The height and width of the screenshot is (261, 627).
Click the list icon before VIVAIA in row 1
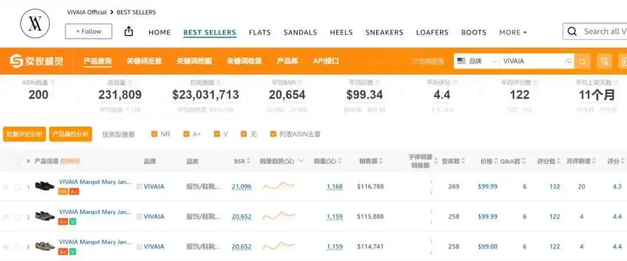[x=139, y=187]
